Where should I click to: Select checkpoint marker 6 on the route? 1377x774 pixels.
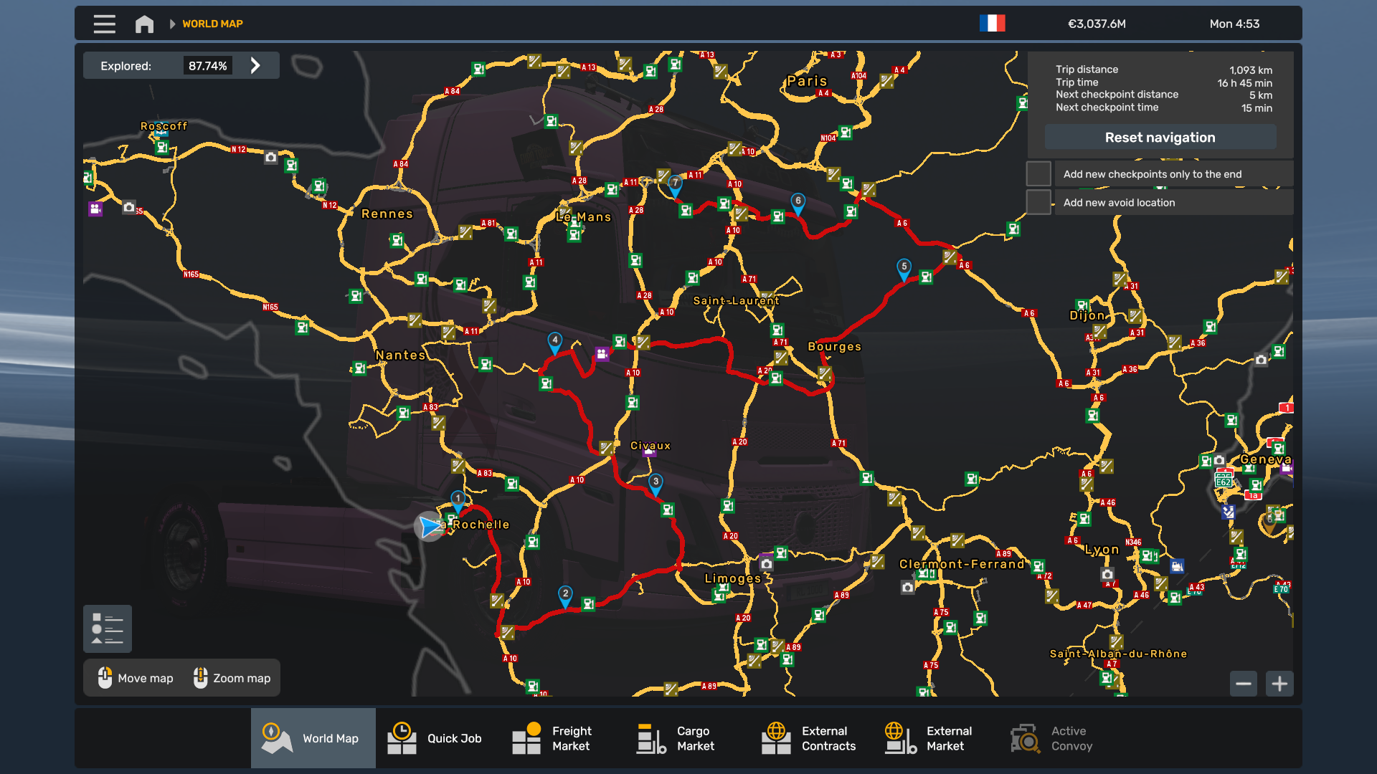[798, 204]
